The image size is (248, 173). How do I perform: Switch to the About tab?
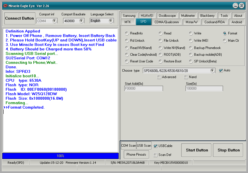pos(238,16)
